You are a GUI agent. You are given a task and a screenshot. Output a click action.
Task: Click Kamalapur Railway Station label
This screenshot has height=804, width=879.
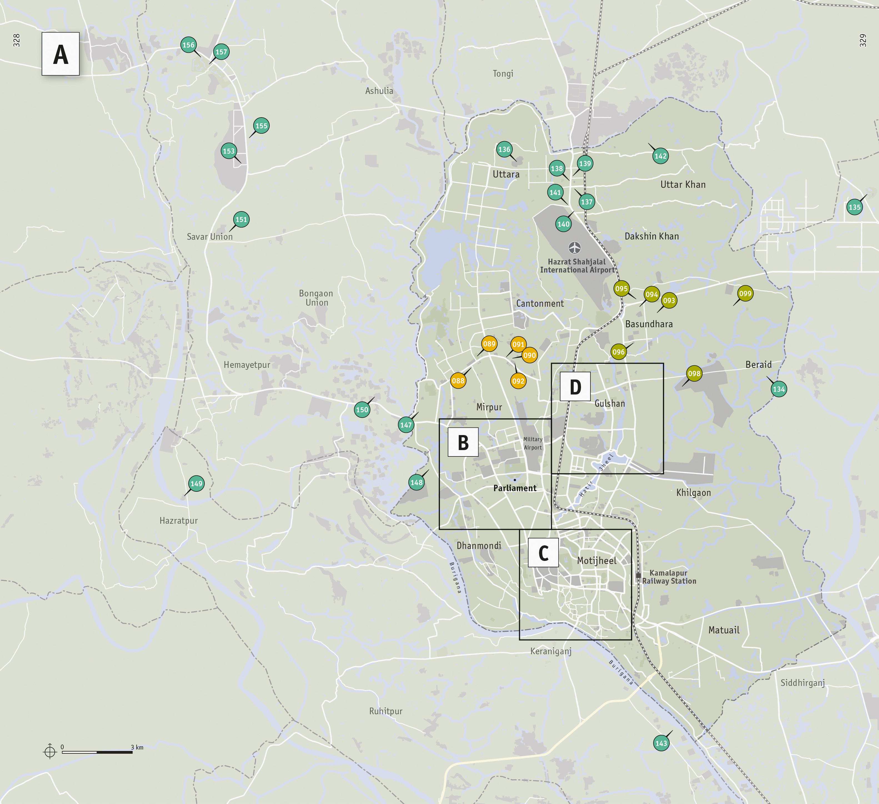point(669,577)
